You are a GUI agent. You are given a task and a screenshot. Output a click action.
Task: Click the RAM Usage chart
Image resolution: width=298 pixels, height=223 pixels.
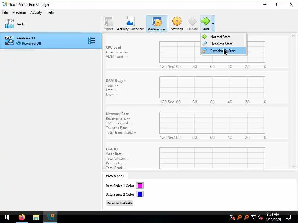[x=212, y=87]
